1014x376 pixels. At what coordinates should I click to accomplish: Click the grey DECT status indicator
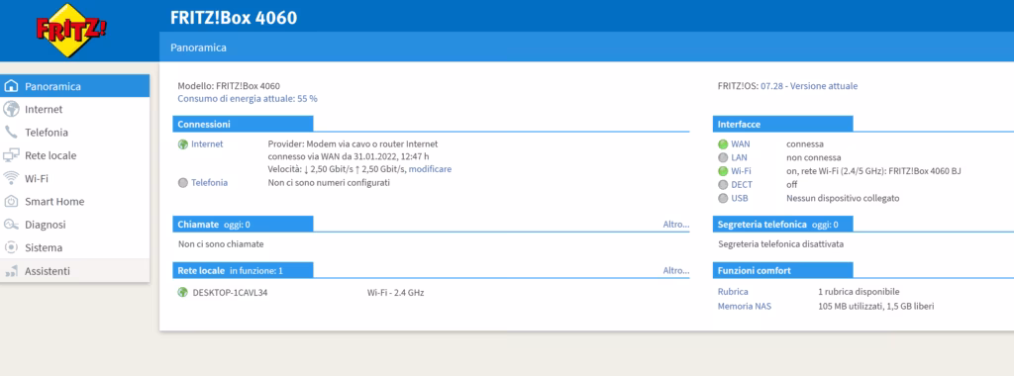click(723, 185)
